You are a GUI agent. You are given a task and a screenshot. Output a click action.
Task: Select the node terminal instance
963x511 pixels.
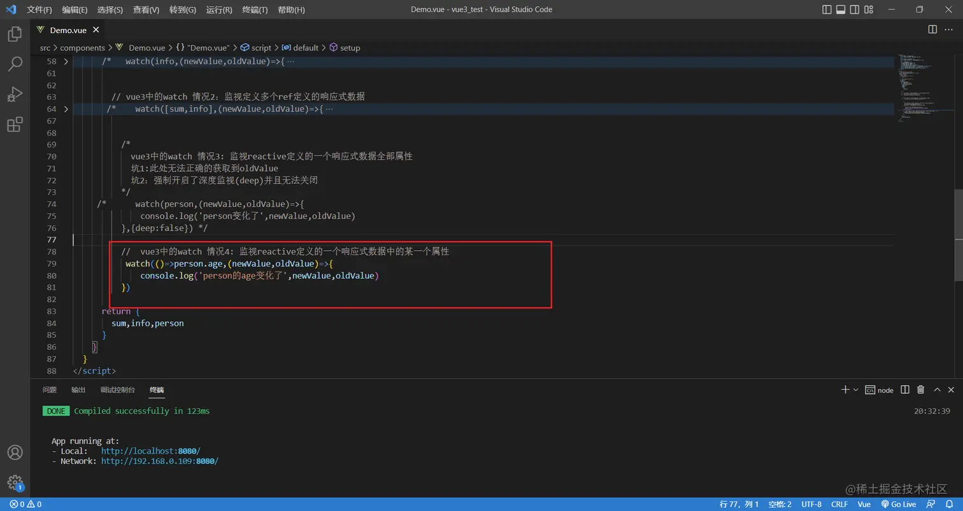click(880, 389)
